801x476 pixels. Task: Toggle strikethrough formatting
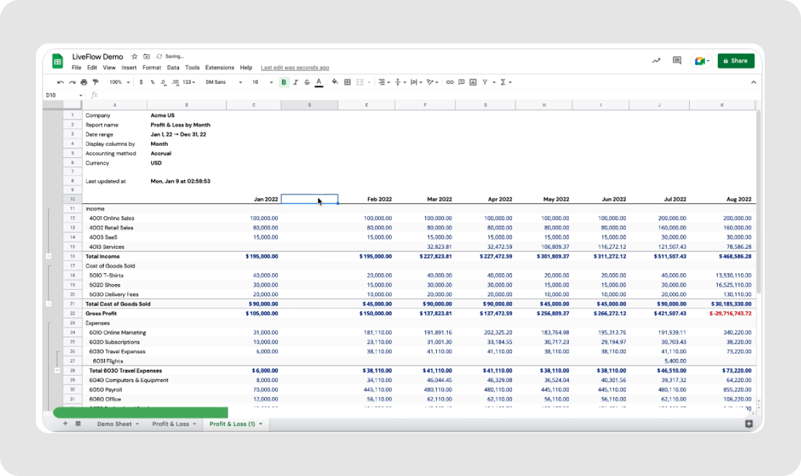coord(306,82)
